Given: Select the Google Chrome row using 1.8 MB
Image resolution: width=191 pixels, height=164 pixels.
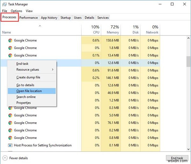Looking at the screenshot, I should [x=81, y=48].
